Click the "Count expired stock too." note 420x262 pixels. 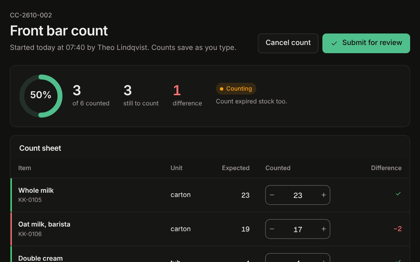(251, 101)
